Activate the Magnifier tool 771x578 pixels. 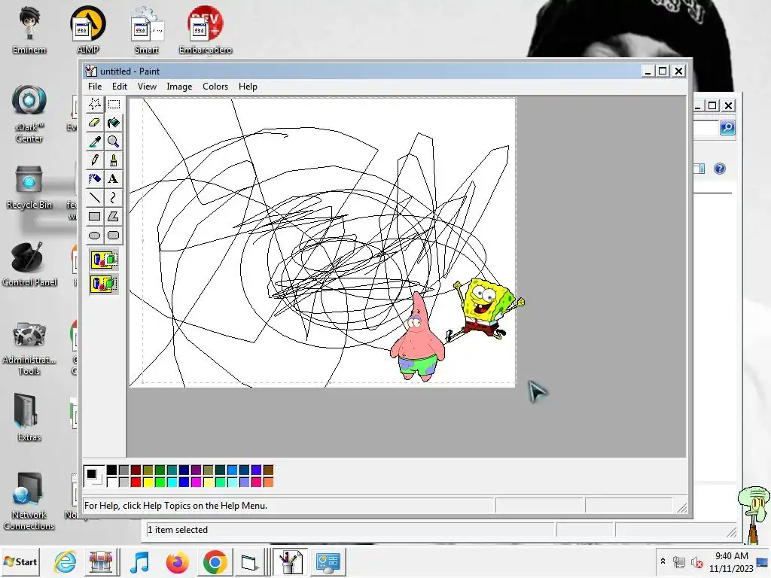(114, 141)
